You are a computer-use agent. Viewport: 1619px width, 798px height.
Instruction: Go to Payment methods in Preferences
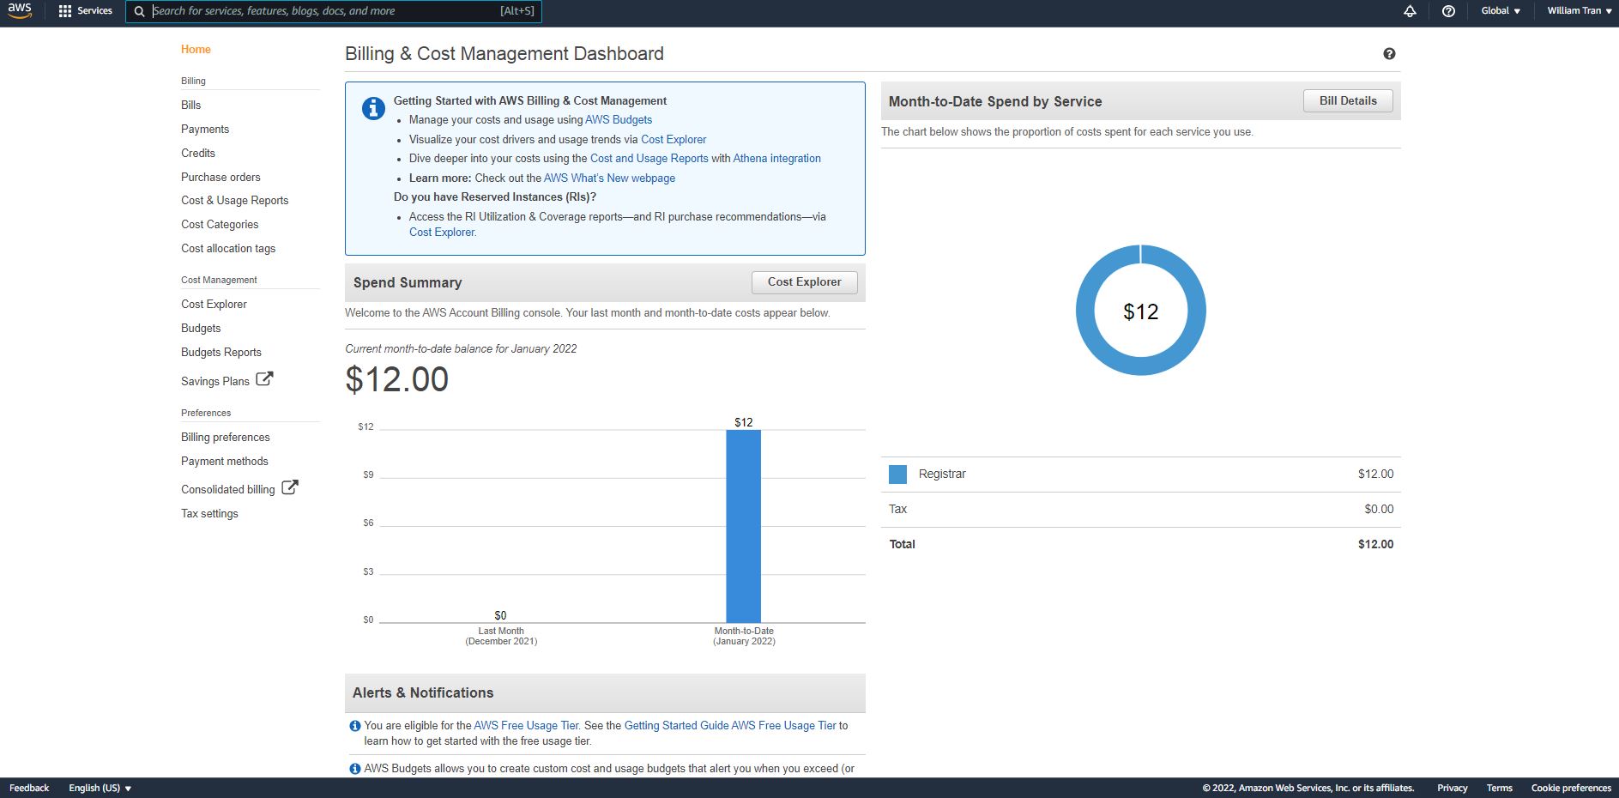pyautogui.click(x=224, y=461)
